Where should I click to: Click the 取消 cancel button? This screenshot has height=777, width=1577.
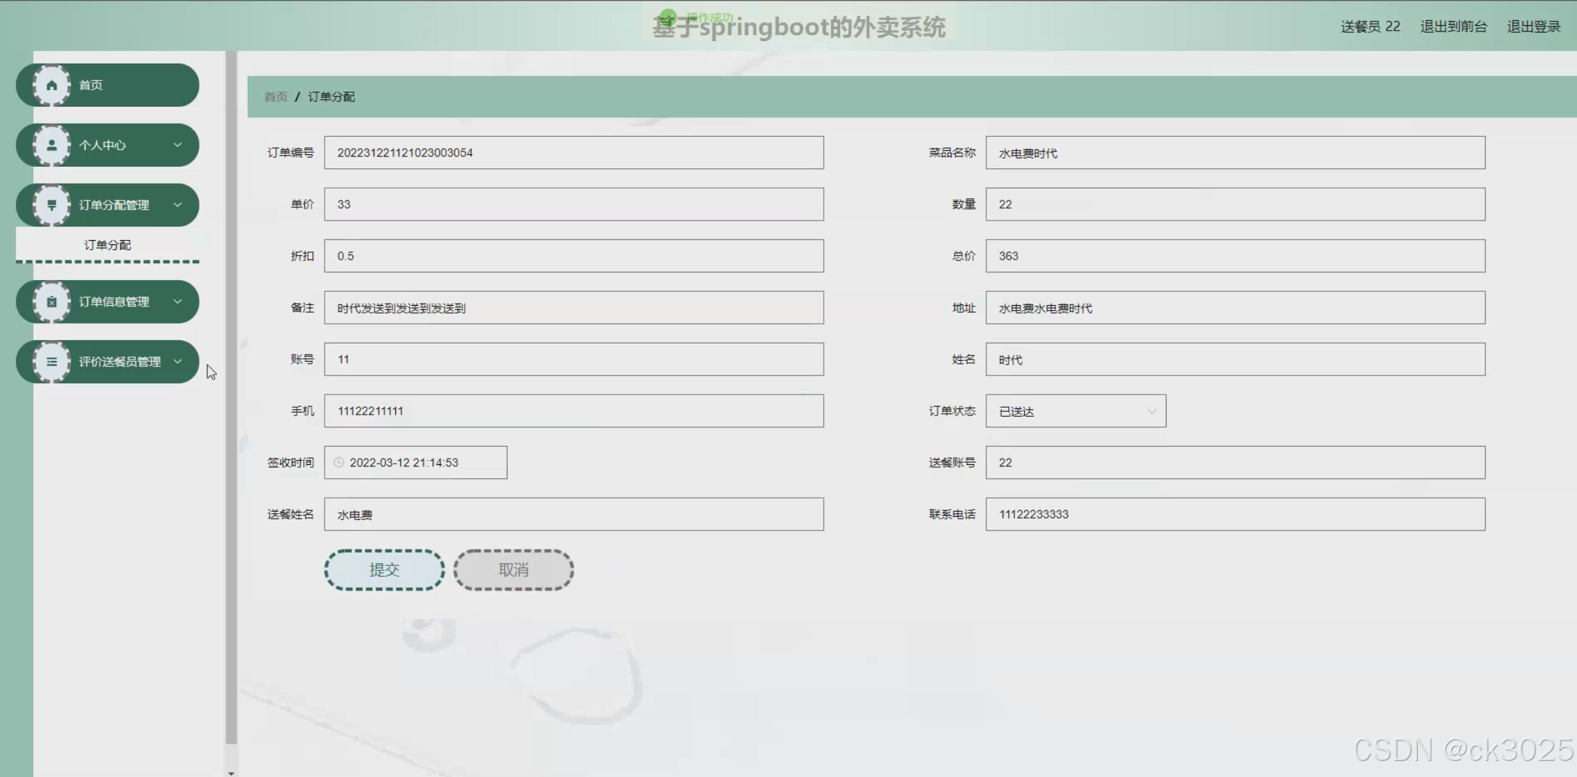click(x=513, y=570)
